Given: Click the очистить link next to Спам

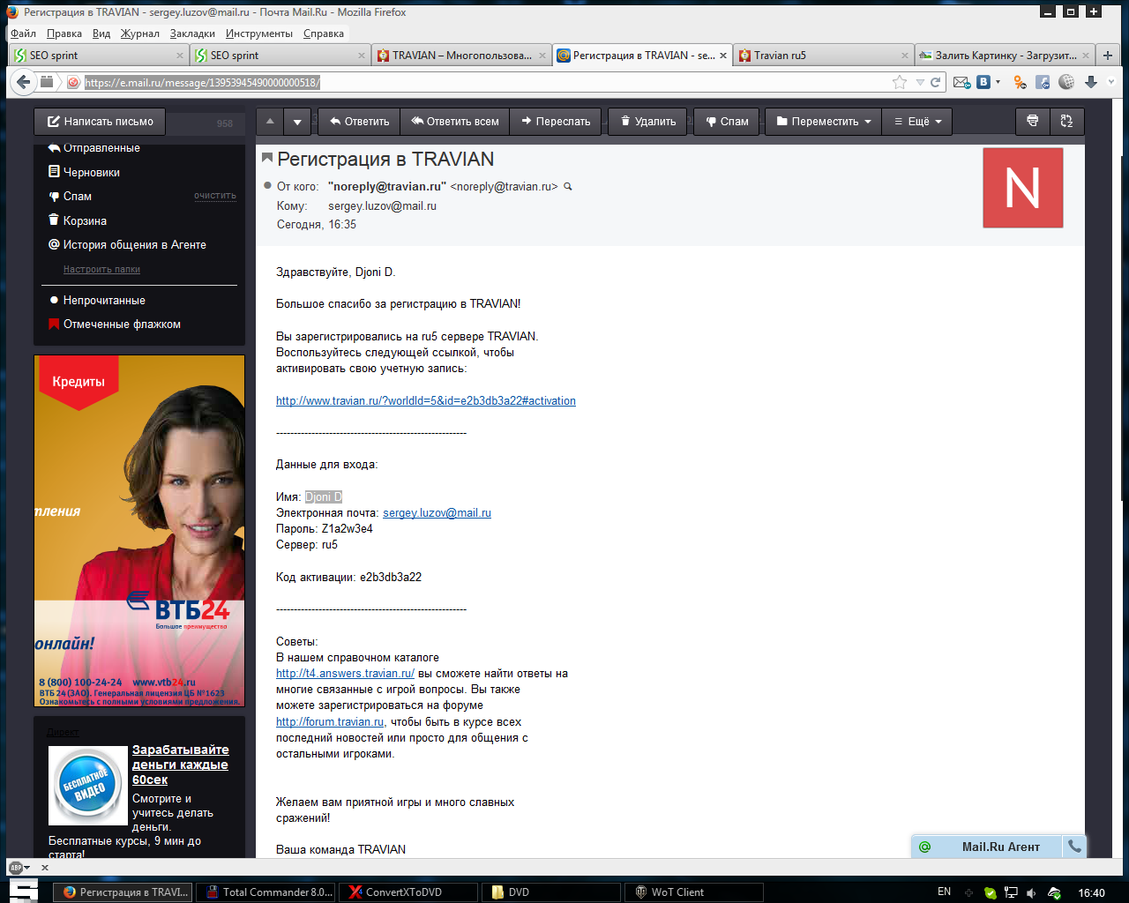Looking at the screenshot, I should click(x=215, y=196).
